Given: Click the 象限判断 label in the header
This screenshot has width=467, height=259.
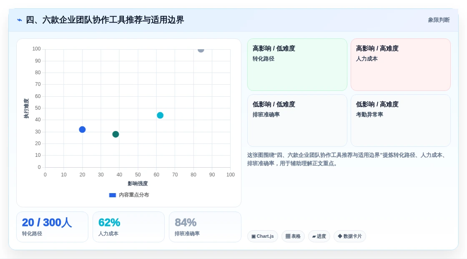Looking at the screenshot, I should pos(439,20).
